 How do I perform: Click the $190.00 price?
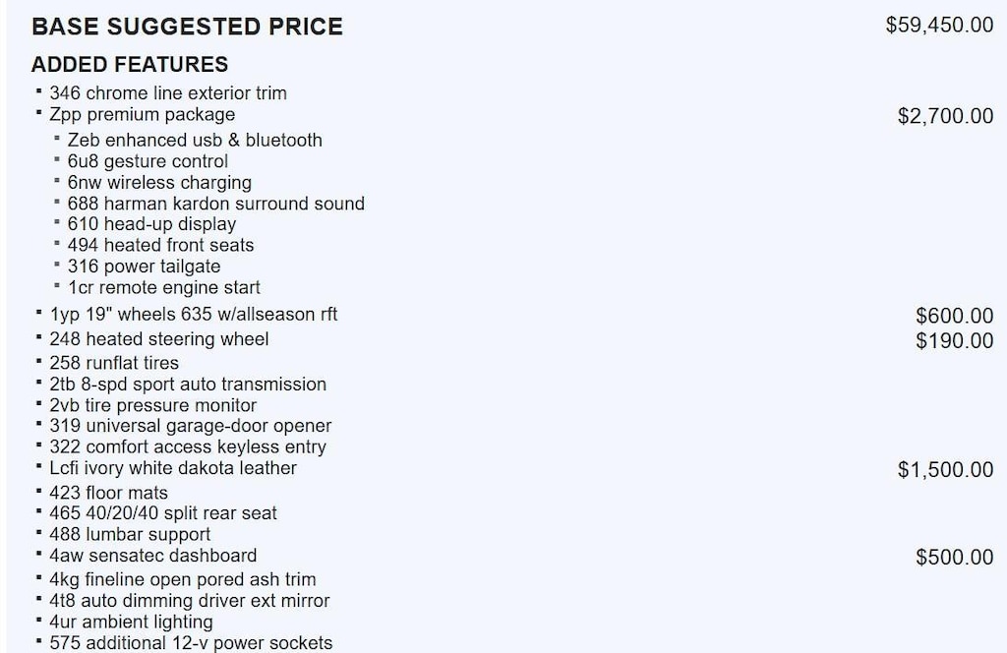click(954, 341)
